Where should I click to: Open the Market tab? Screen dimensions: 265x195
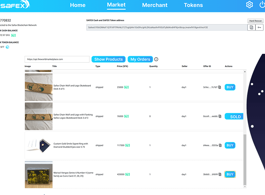tap(116, 5)
